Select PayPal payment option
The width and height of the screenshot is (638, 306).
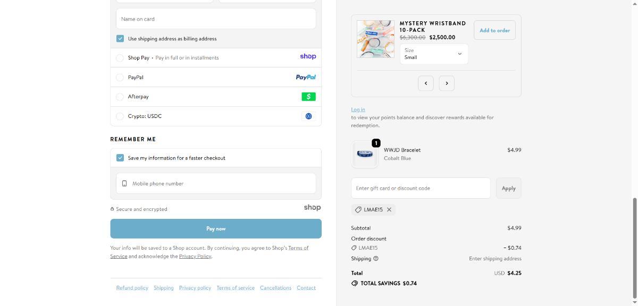pyautogui.click(x=120, y=78)
